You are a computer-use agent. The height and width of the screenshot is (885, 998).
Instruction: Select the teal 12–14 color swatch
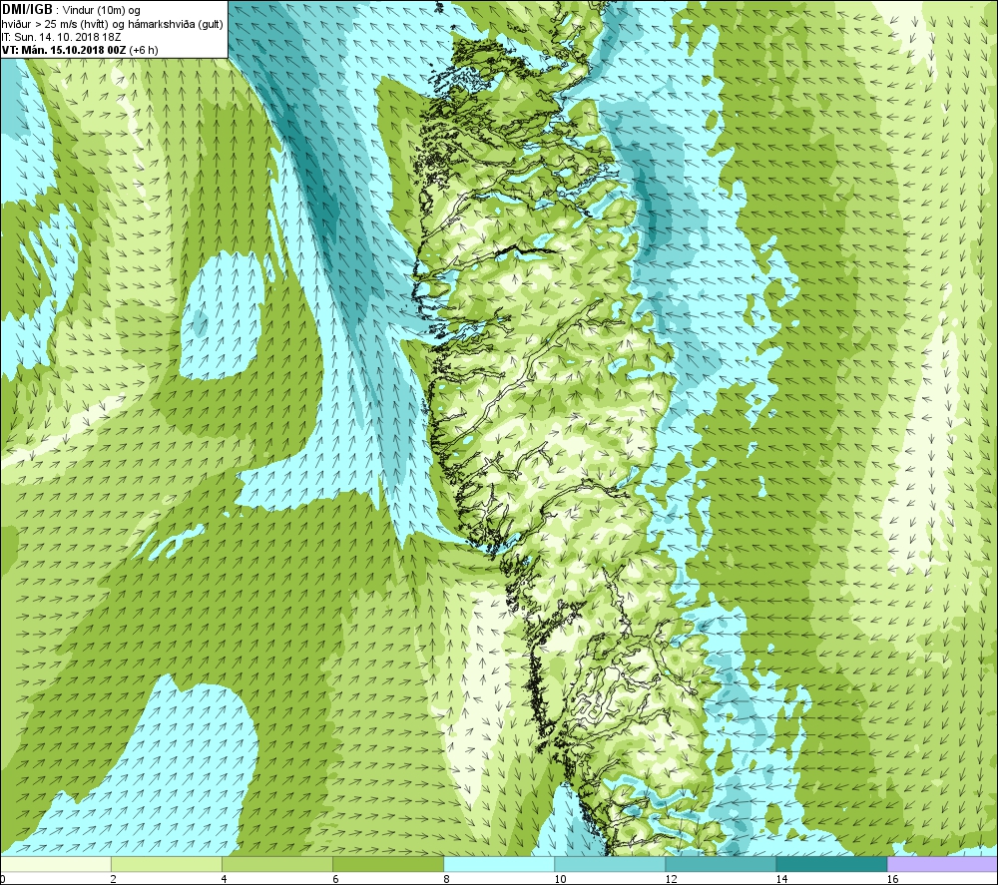tap(720, 864)
